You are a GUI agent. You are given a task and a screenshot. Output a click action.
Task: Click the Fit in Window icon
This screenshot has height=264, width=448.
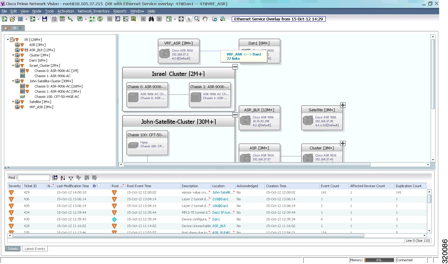pyautogui.click(x=181, y=19)
